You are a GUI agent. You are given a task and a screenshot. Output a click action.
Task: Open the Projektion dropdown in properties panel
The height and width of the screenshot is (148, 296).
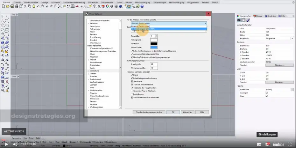(x=292, y=38)
